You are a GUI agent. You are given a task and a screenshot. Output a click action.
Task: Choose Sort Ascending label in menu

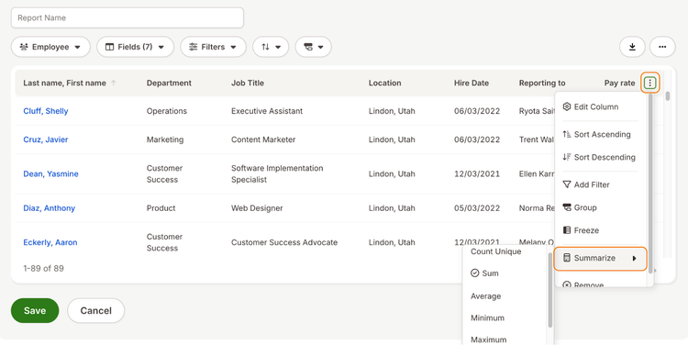(602, 134)
